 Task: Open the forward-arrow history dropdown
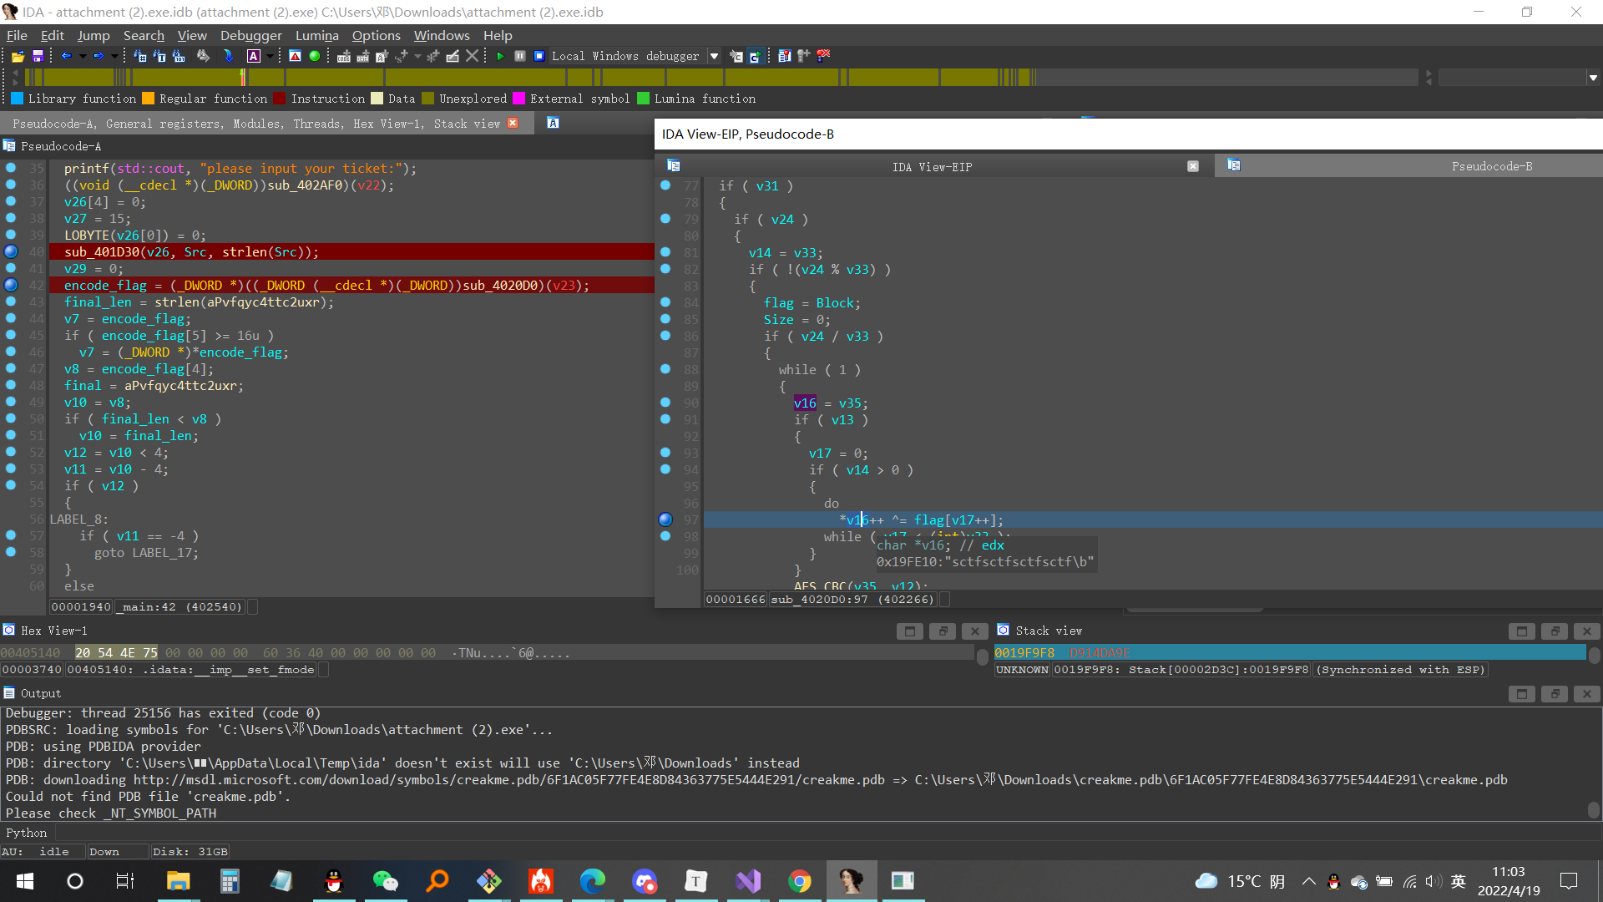coord(114,56)
